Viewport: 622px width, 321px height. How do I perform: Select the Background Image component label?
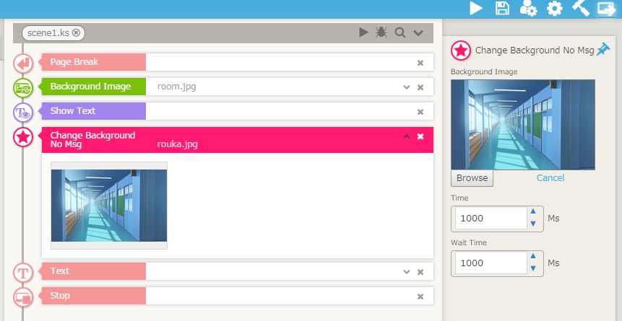tap(94, 87)
